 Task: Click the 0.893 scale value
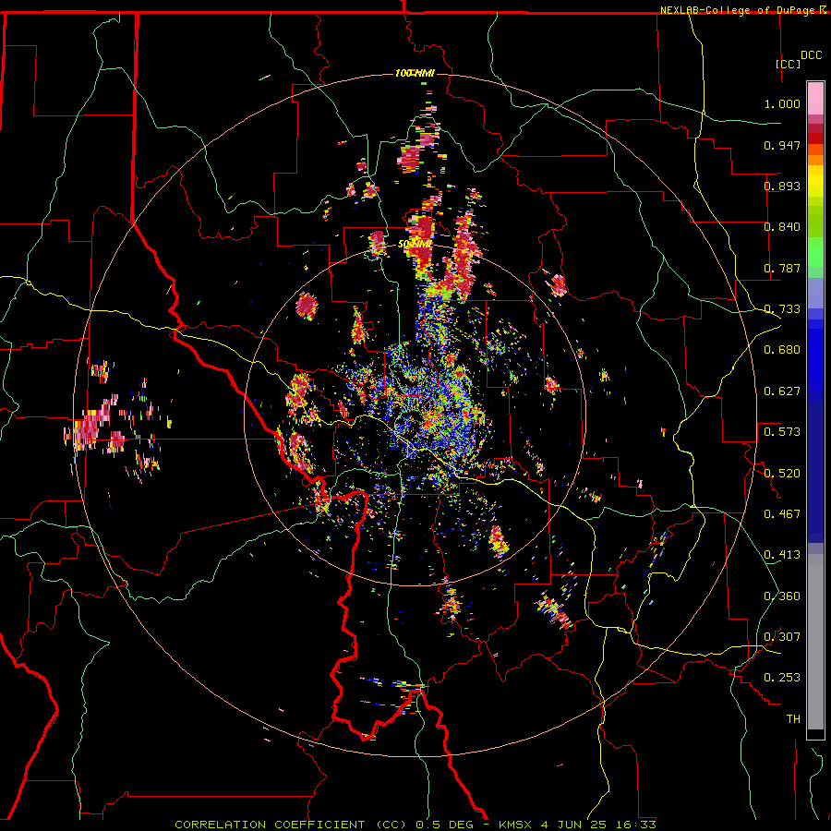click(x=782, y=186)
